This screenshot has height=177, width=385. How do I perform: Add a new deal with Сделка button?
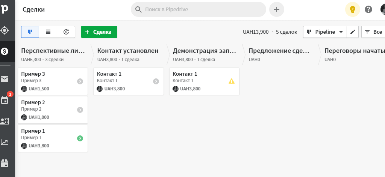tap(99, 32)
